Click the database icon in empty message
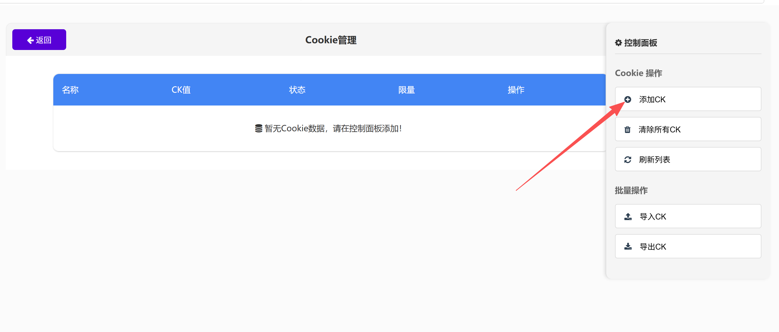 258,129
